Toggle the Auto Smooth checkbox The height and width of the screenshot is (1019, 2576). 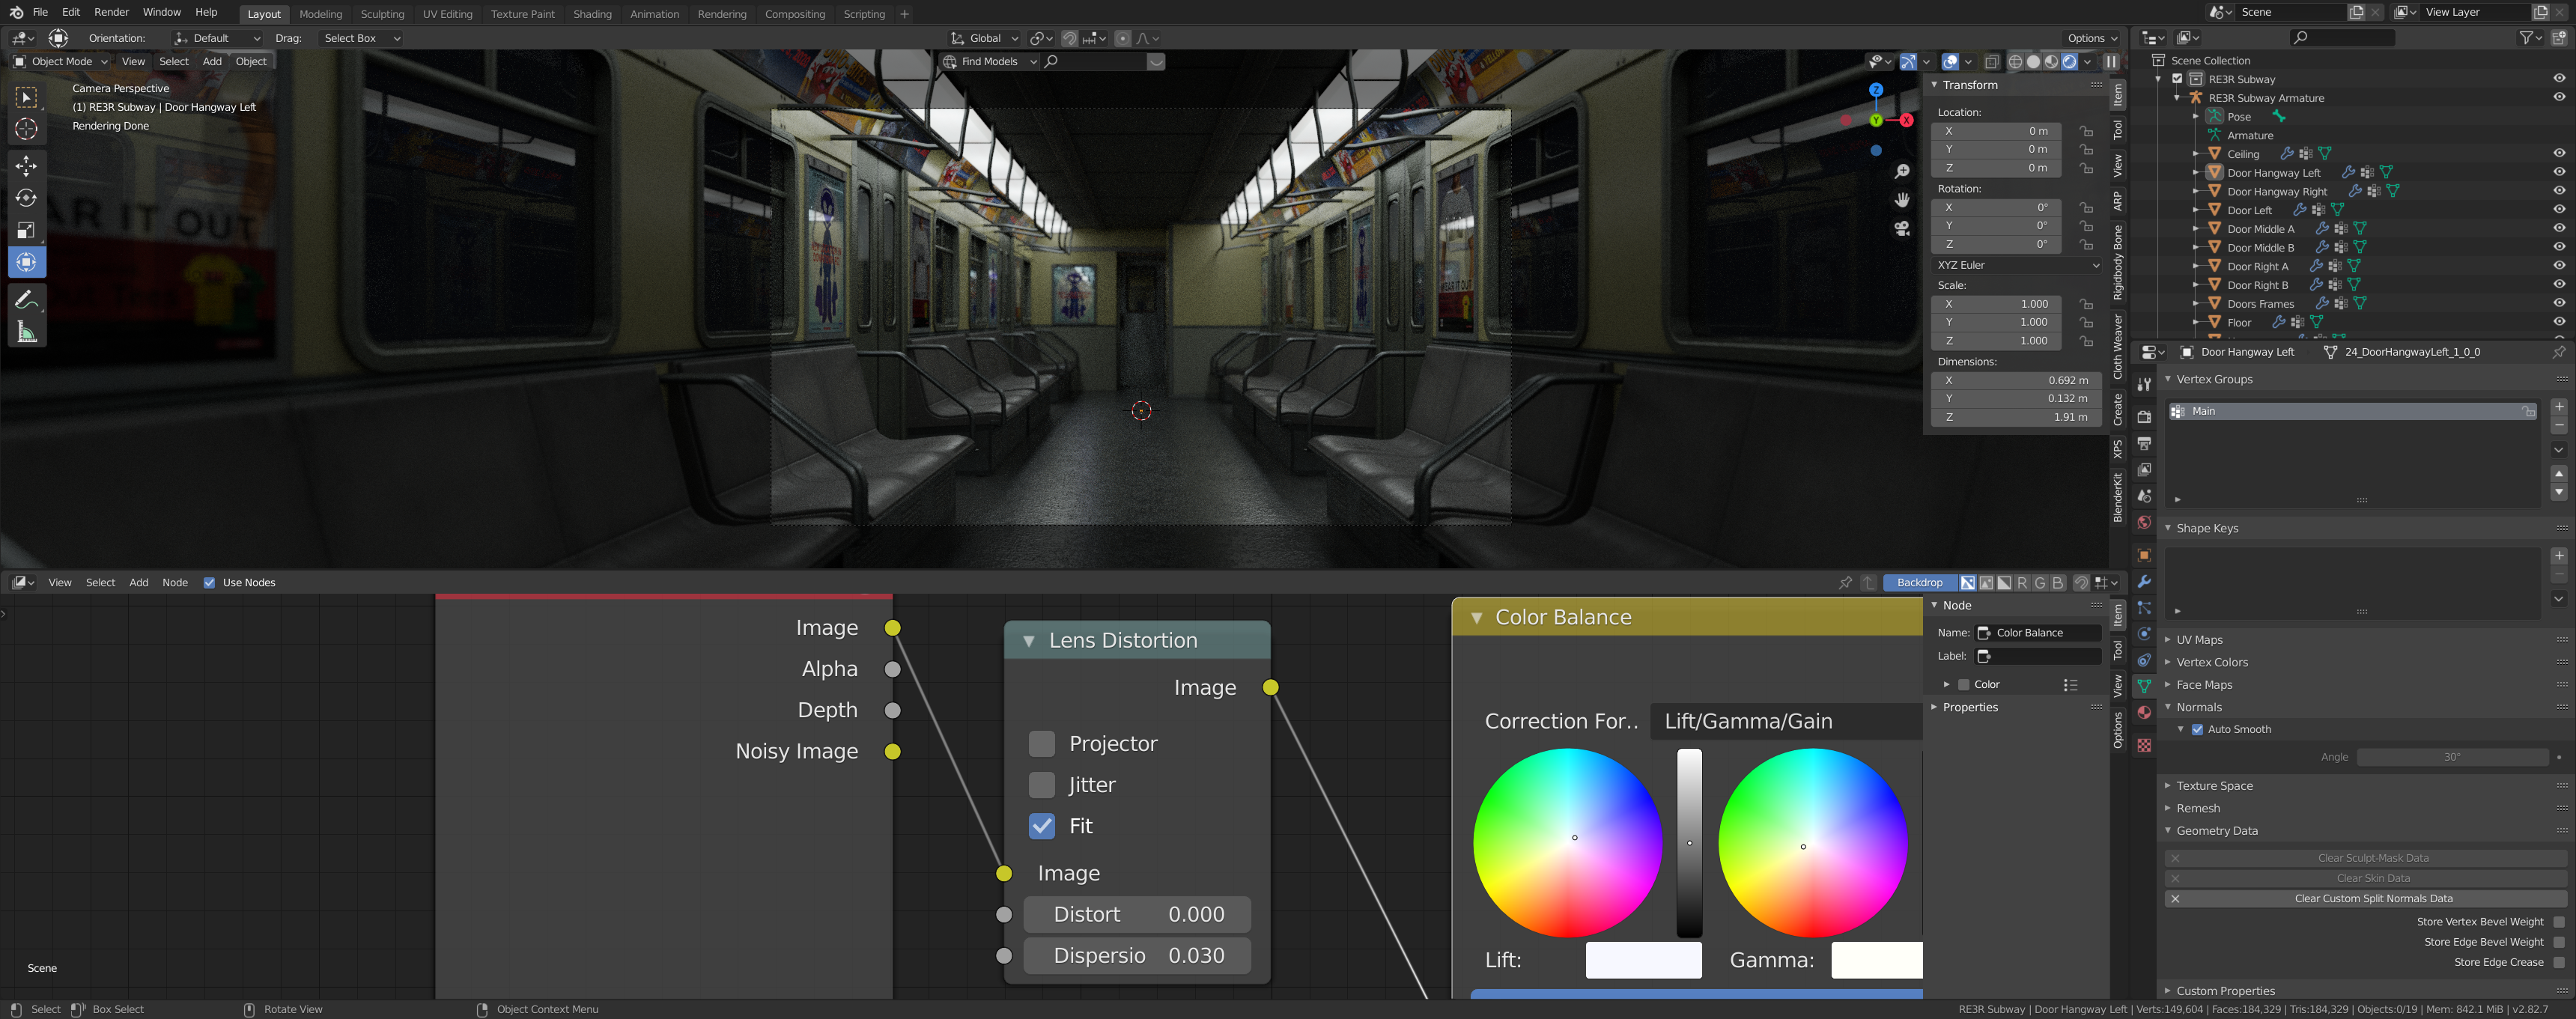pos(2197,729)
